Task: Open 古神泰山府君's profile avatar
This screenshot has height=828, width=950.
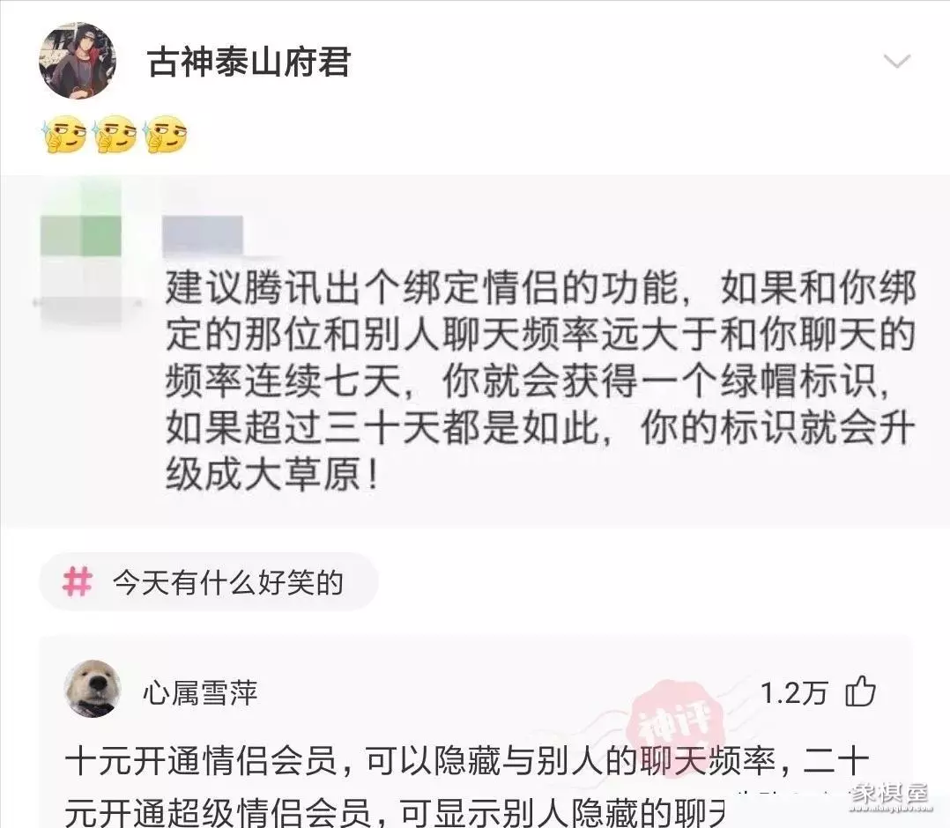Action: [78, 61]
